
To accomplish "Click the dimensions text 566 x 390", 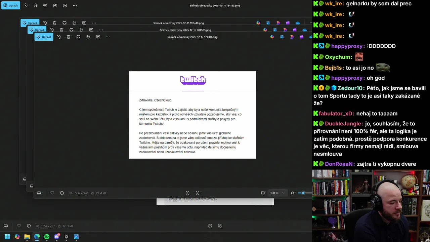I will click(81, 193).
